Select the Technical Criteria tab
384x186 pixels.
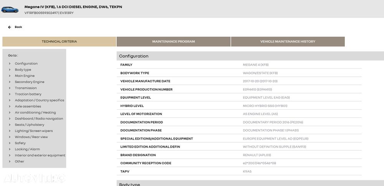(x=59, y=41)
